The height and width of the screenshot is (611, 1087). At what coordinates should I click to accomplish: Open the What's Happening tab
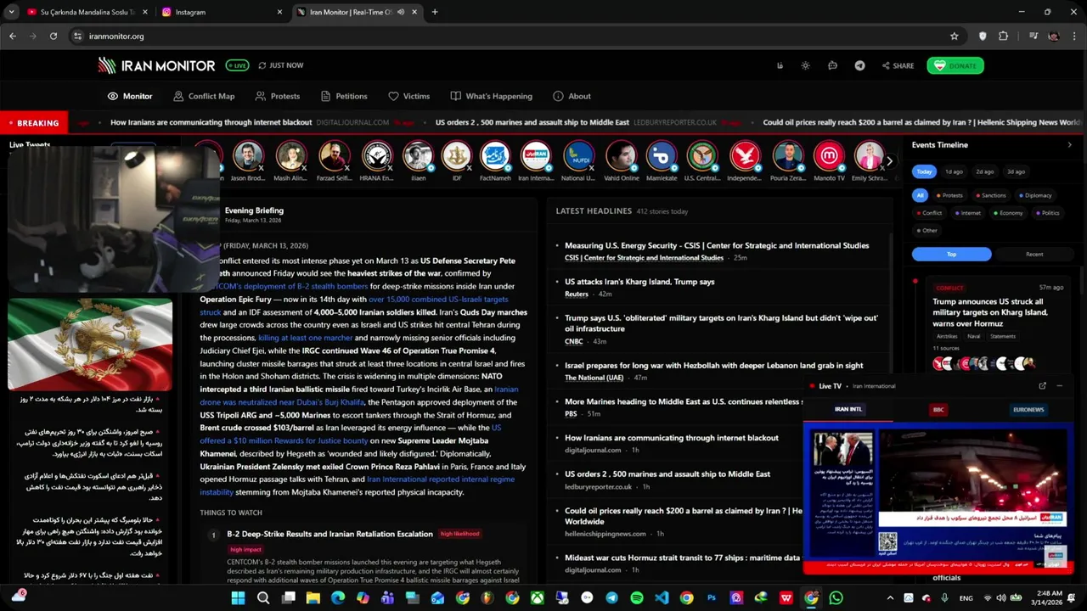(492, 96)
